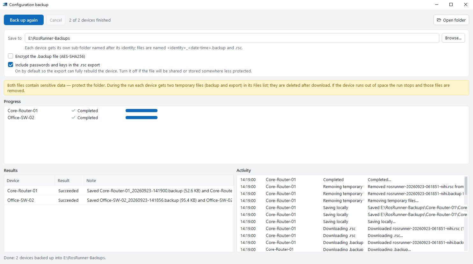Uncheck Include passwords and keys in .rsc export
The image size is (473, 264).
11,64
